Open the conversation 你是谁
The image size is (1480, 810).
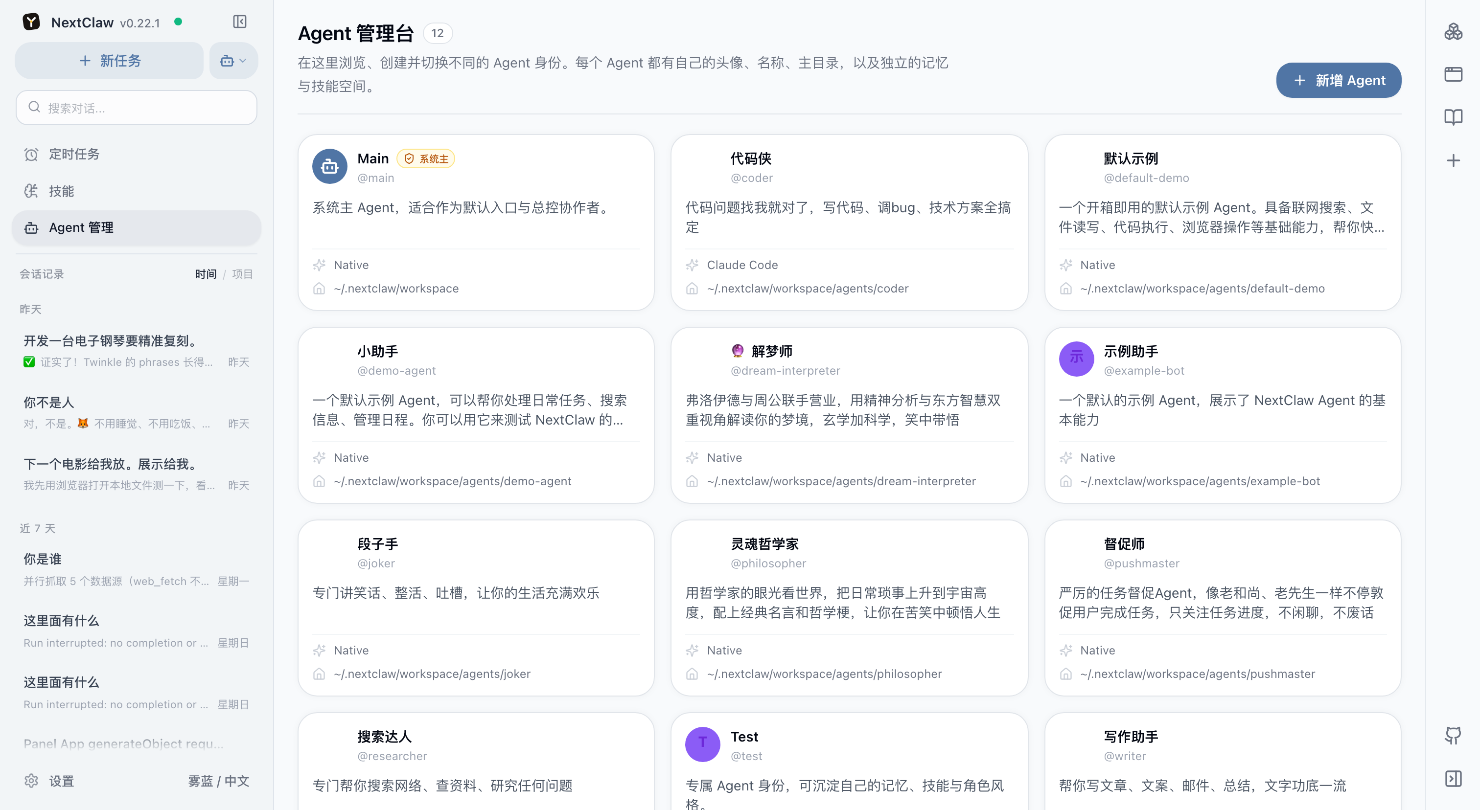pos(136,569)
